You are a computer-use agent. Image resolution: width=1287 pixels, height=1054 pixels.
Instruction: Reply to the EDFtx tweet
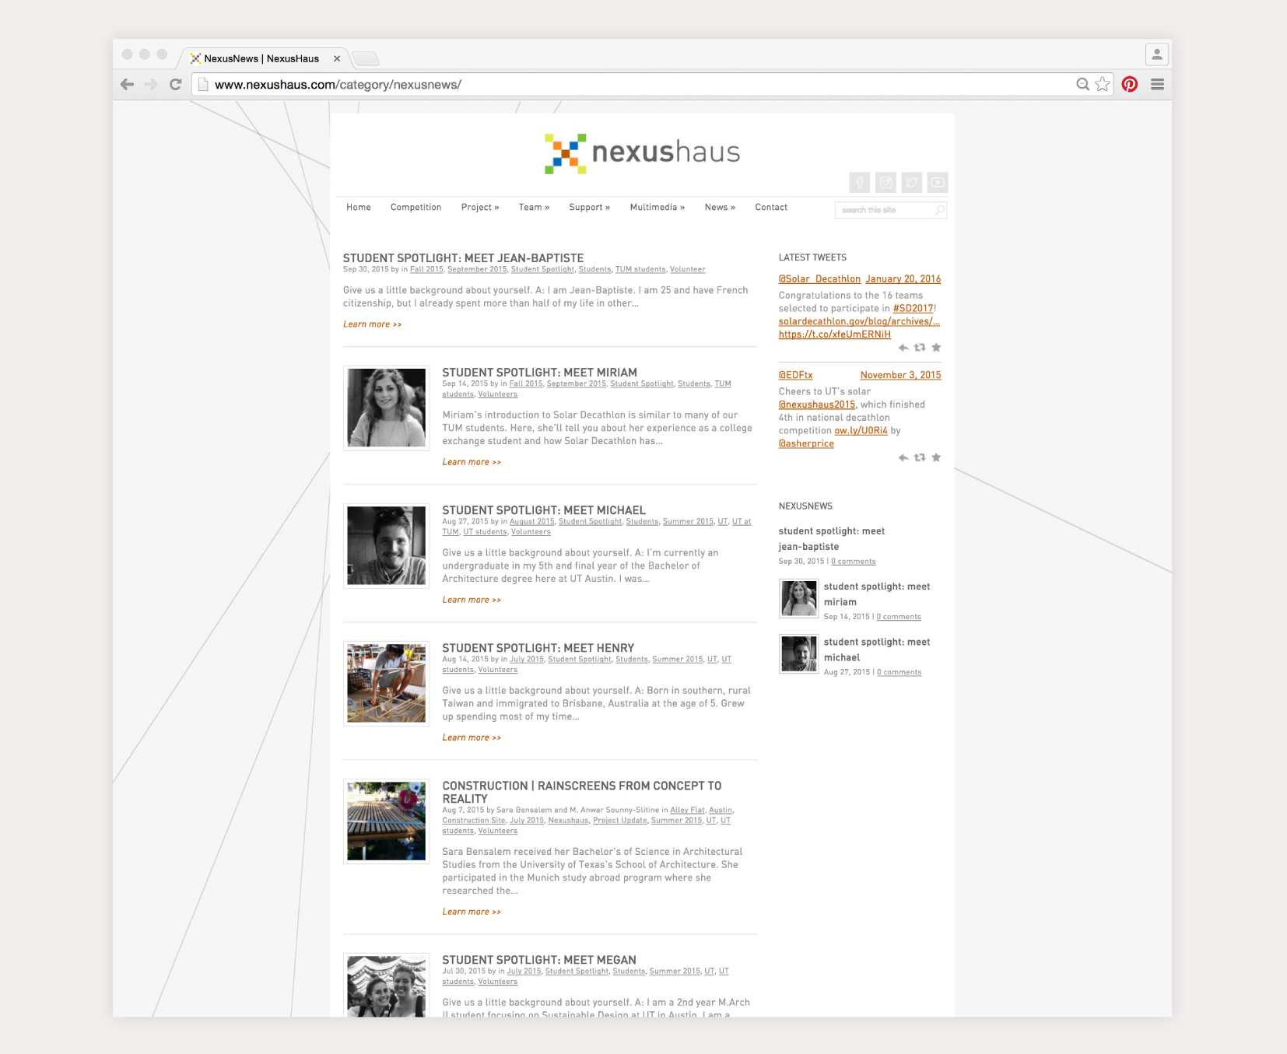coord(903,457)
